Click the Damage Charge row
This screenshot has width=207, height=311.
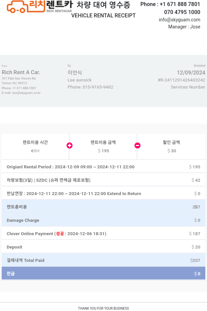(x=103, y=220)
